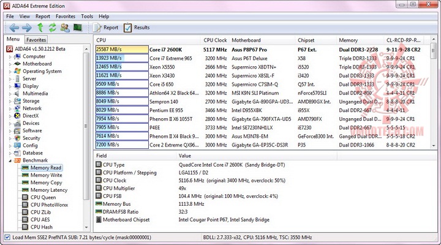Select the Storage icon in tree
Image resolution: width=441 pixels, height=245 pixels.
[x=17, y=101]
